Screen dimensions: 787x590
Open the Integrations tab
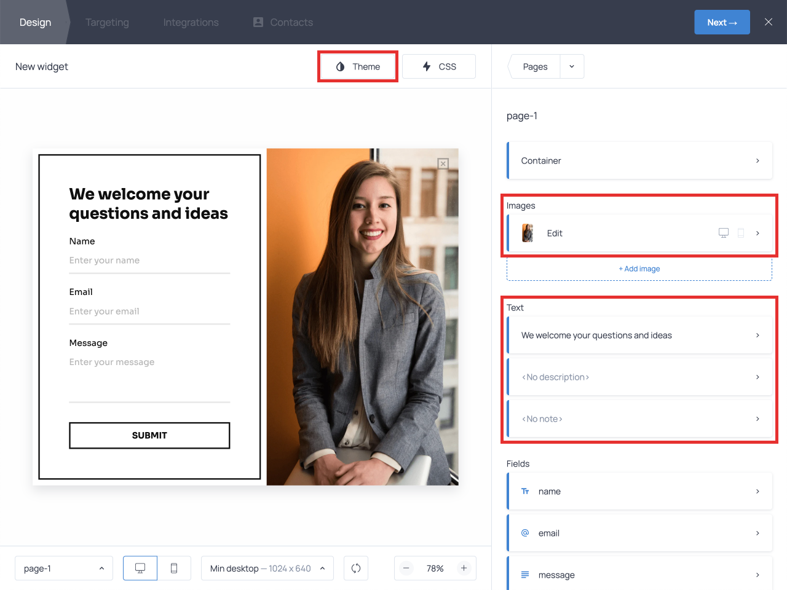tap(191, 22)
